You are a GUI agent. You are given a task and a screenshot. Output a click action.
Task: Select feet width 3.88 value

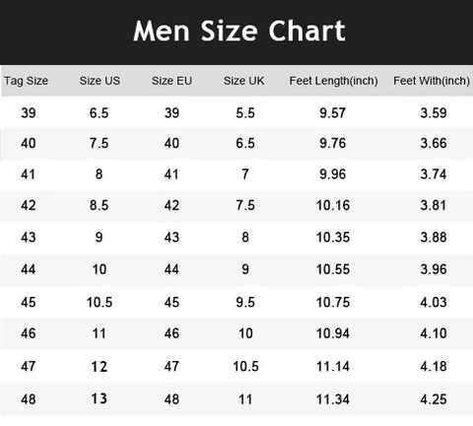(x=434, y=238)
